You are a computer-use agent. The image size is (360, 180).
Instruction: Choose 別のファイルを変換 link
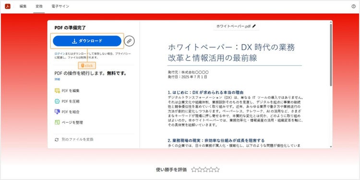77,139
